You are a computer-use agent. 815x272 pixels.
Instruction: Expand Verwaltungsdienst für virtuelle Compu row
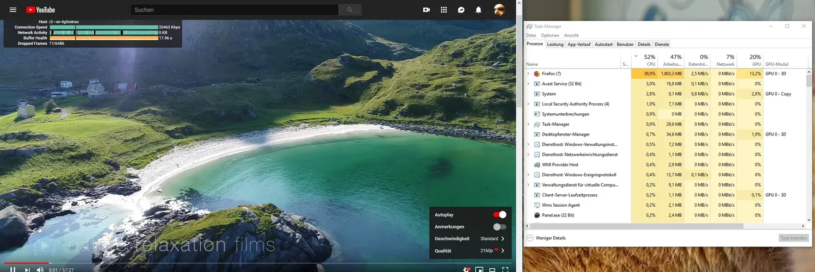coord(528,184)
